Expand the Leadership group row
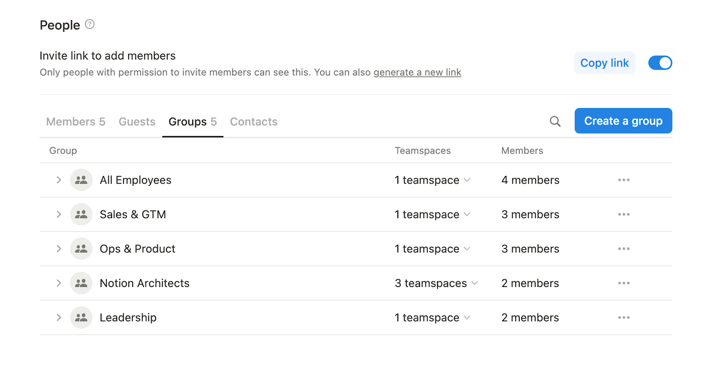This screenshot has height=379, width=712. coord(59,317)
